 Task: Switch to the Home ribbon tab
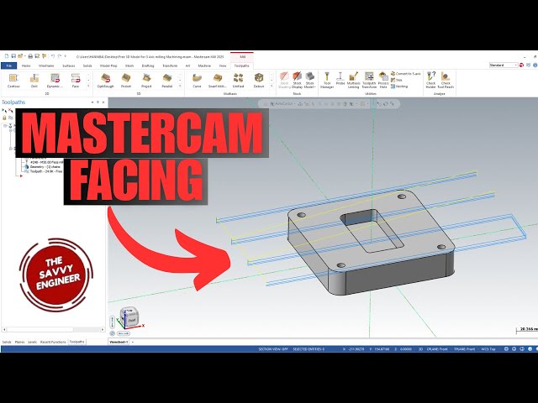pyautogui.click(x=26, y=65)
